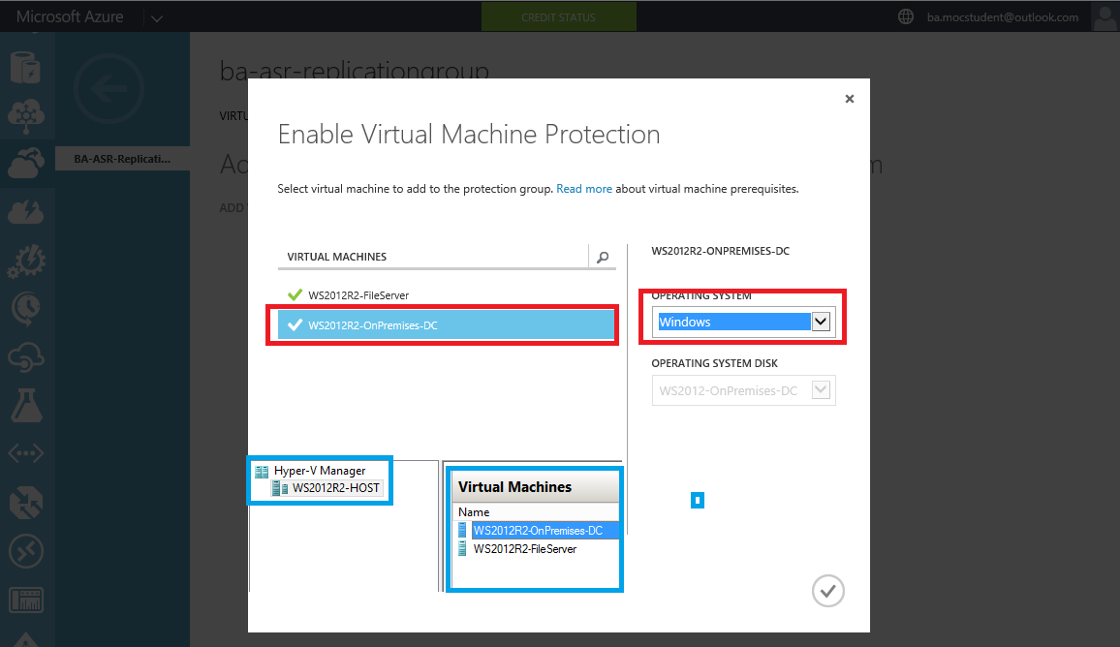Screen dimensions: 1120x647
Task: Open the remote connection circle icon
Action: tap(26, 551)
